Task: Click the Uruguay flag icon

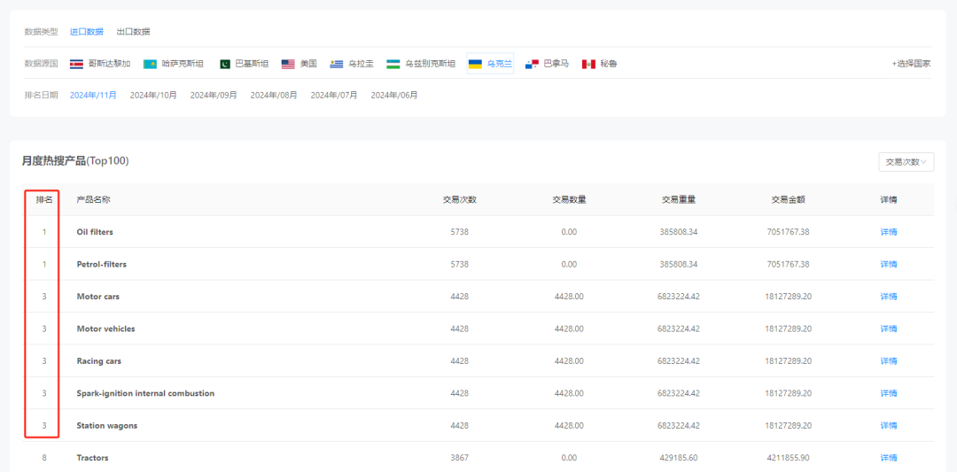Action: (x=337, y=64)
